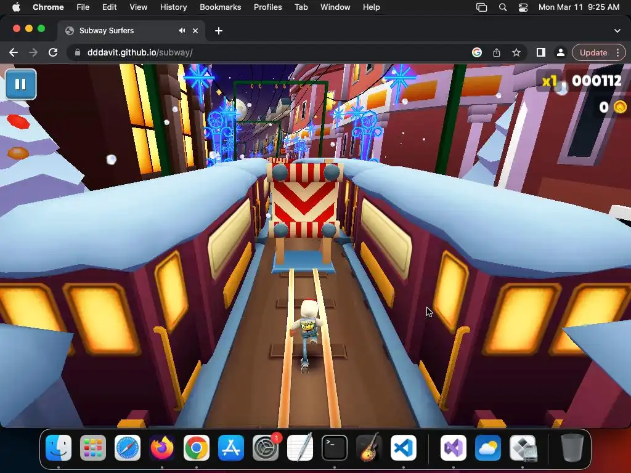Open the Chrome application menu

point(48,7)
